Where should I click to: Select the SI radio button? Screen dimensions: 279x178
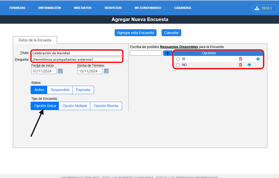pos(178,59)
